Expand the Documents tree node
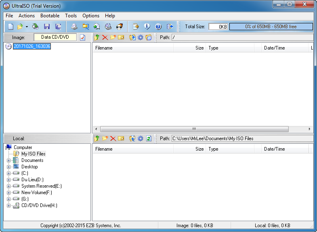 pyautogui.click(x=9, y=160)
